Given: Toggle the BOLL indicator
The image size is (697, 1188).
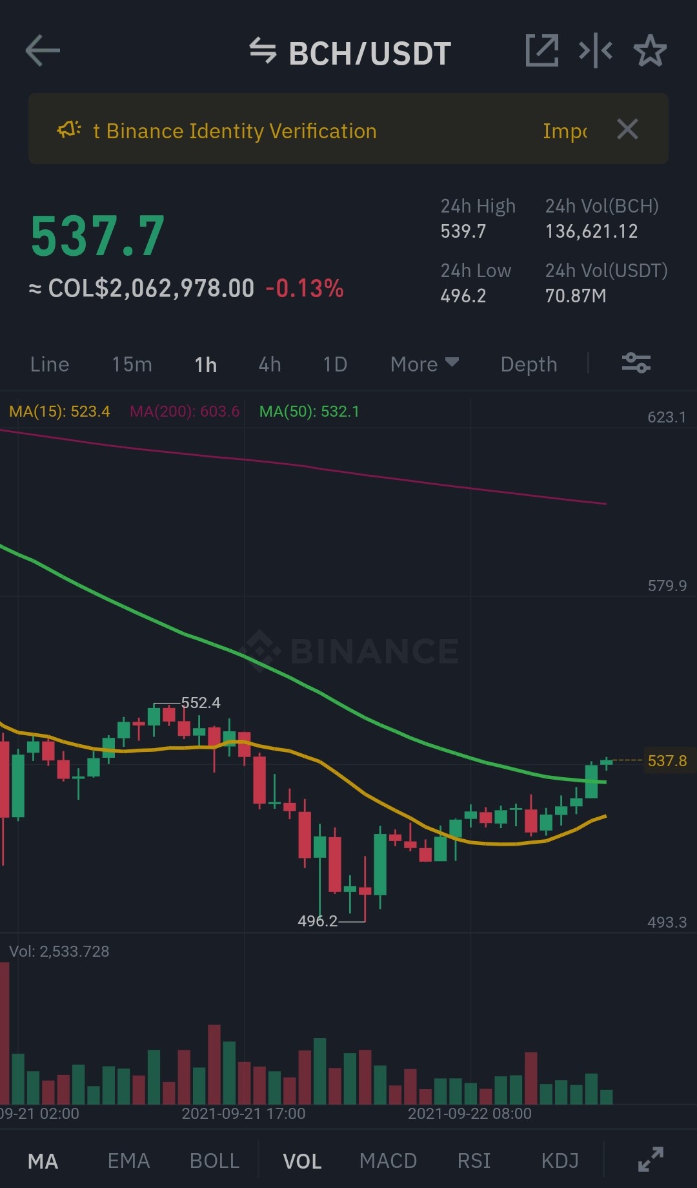Looking at the screenshot, I should (x=214, y=1161).
